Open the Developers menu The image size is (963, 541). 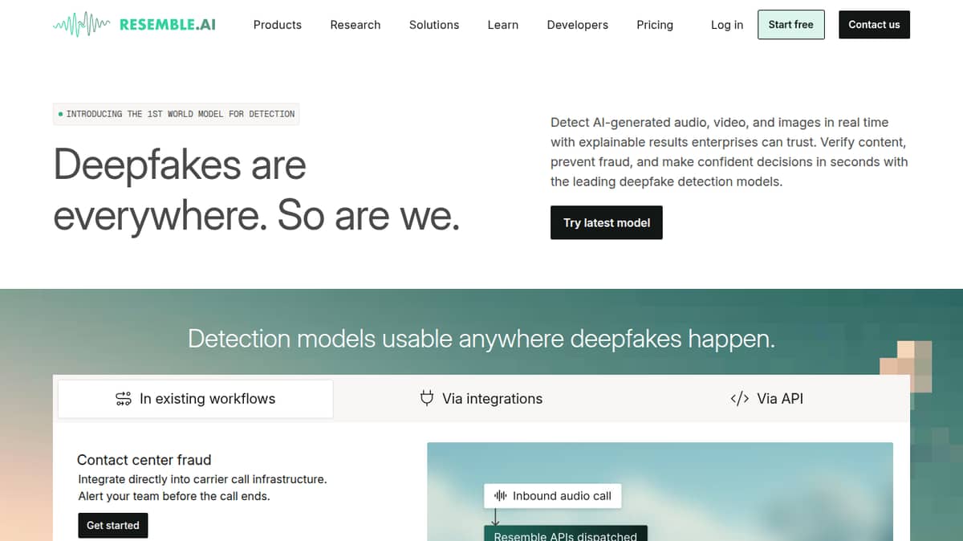point(578,25)
